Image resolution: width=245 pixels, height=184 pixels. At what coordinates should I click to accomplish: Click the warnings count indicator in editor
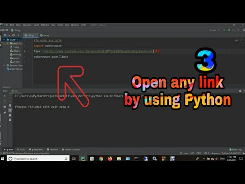coord(236,40)
